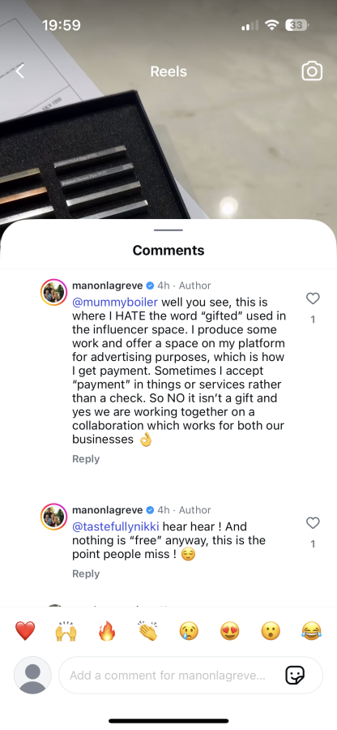The width and height of the screenshot is (337, 730).
Task: Tap the clapping hands emoji reaction
Action: coord(147,631)
